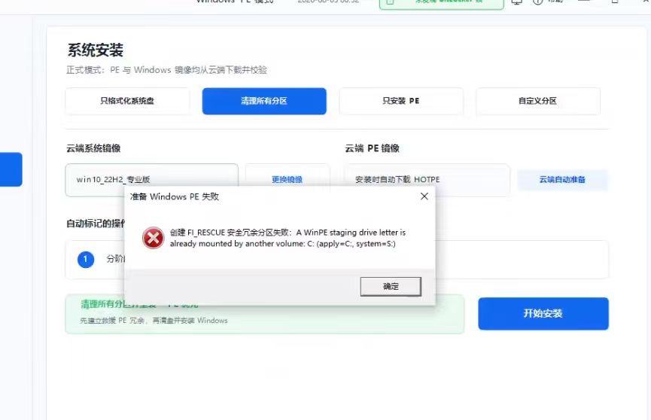Switch to the 只安装 PE tab
Image resolution: width=651 pixels, height=420 pixels.
click(401, 101)
